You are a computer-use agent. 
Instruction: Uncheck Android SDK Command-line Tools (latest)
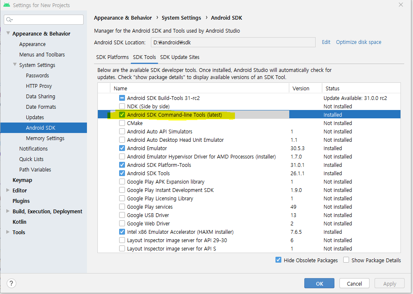122,115
